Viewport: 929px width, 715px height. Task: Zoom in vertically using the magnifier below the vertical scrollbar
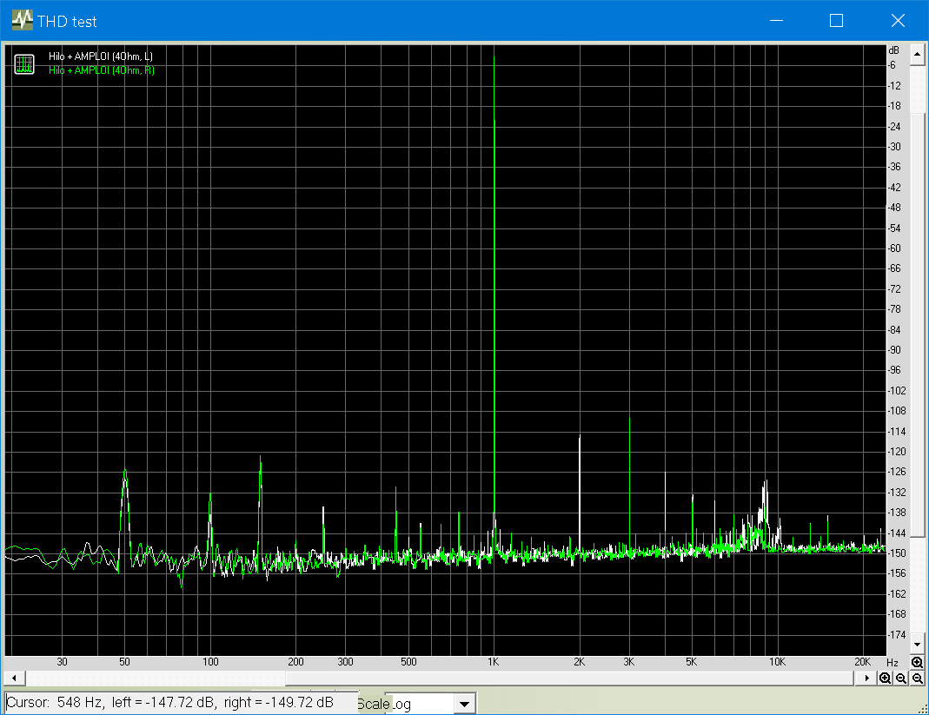[x=917, y=663]
